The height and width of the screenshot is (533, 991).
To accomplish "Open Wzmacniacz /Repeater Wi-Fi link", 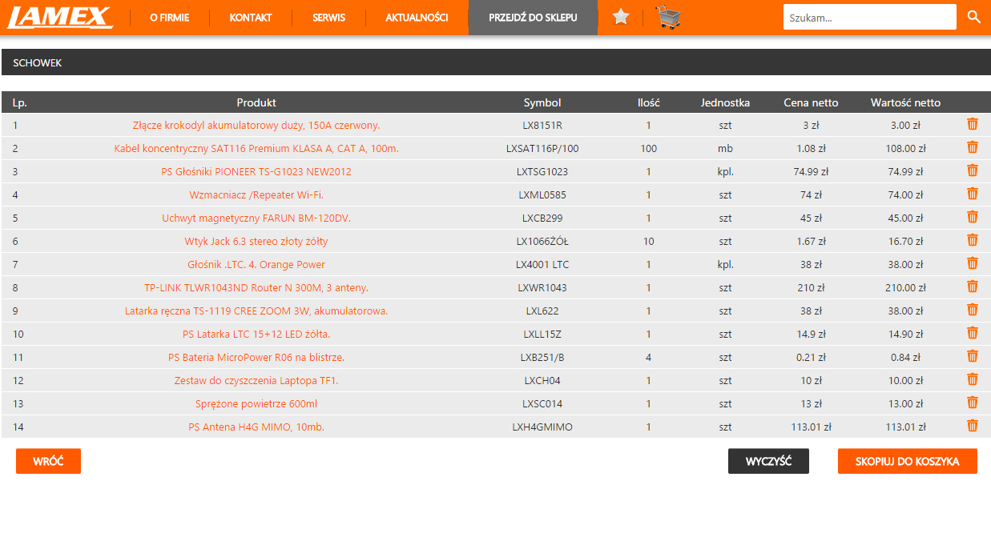I will pyautogui.click(x=256, y=195).
